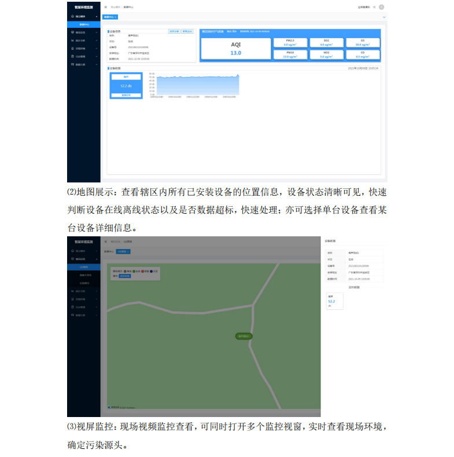Screen dimensions: 454x457
Task: Click the hamburger menu icon in top header
Action: pos(105,7)
